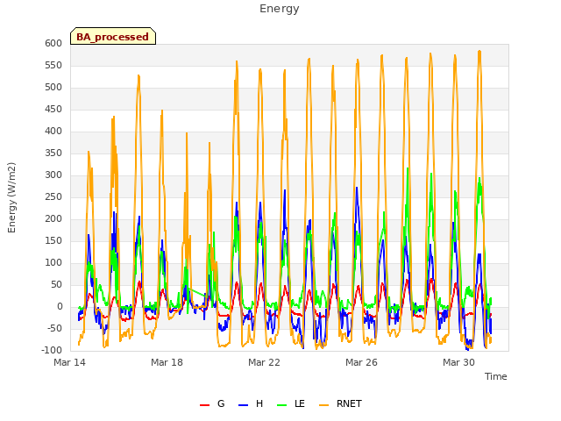Click the Mar 26 x-axis tick label

[x=362, y=362]
